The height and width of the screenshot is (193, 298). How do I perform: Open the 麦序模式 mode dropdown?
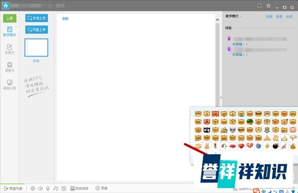233,16
